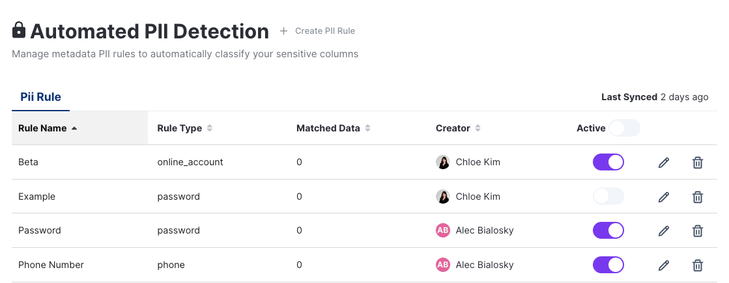Click Create PII Rule button
This screenshot has height=283, width=729.
(x=318, y=31)
